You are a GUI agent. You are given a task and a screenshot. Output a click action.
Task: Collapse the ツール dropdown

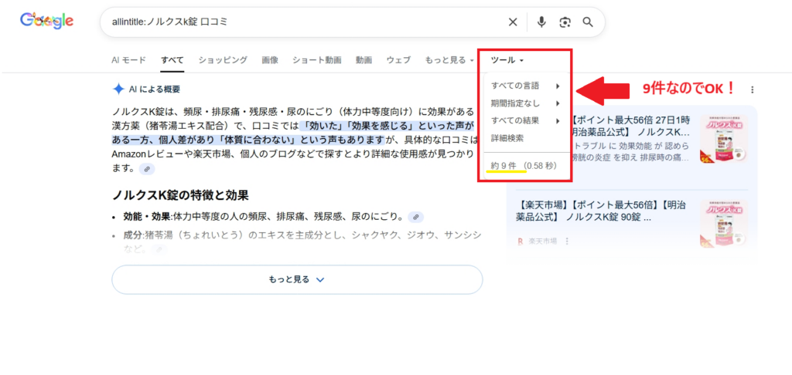click(507, 59)
